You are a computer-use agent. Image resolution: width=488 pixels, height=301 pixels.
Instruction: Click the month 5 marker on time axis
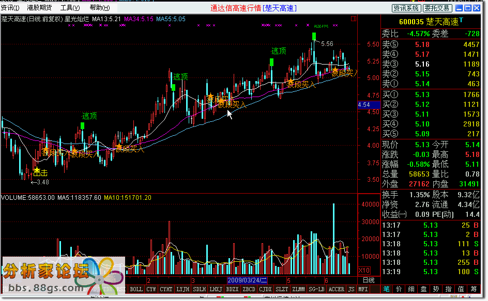(x=288, y=280)
